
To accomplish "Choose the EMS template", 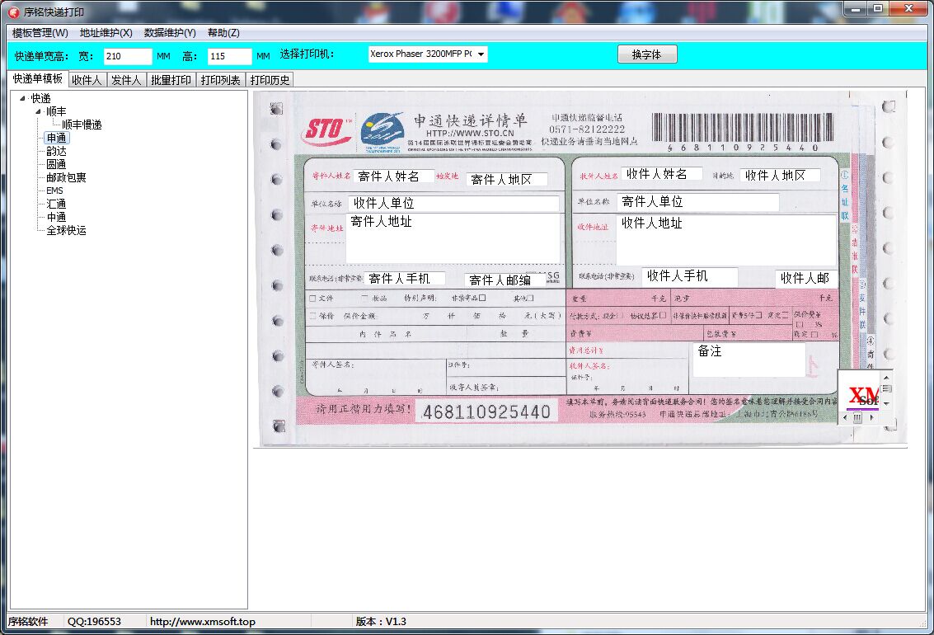I will pyautogui.click(x=54, y=190).
